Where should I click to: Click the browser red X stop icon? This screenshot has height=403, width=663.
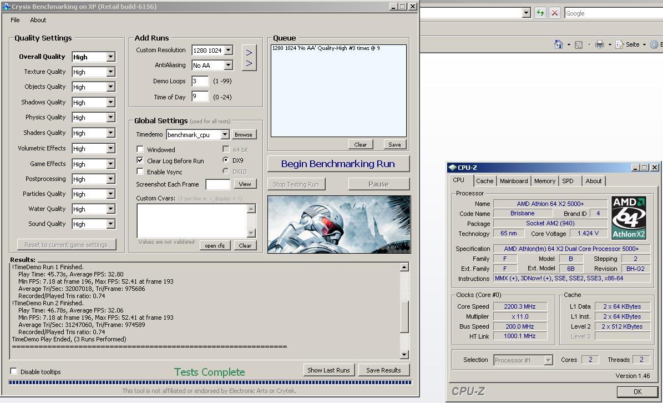[x=555, y=13]
